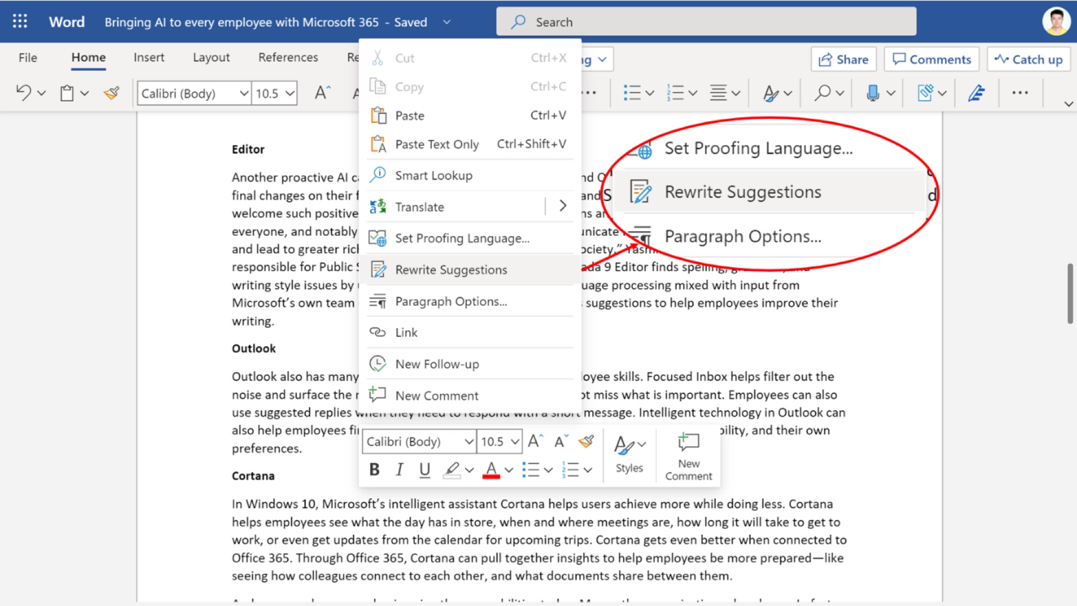Click the Word search bar input field
Viewport: 1077px width, 606px height.
(x=706, y=22)
